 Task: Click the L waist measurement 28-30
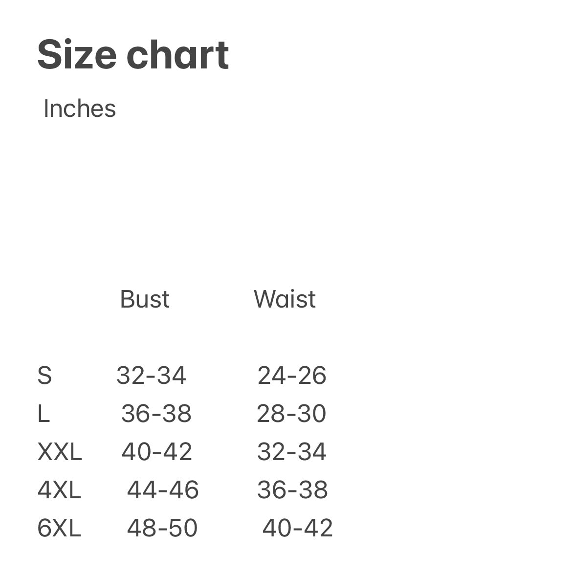pos(291,414)
